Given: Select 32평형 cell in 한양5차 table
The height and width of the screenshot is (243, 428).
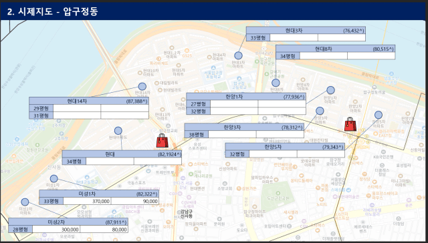Looking at the screenshot, I should click(x=237, y=154).
